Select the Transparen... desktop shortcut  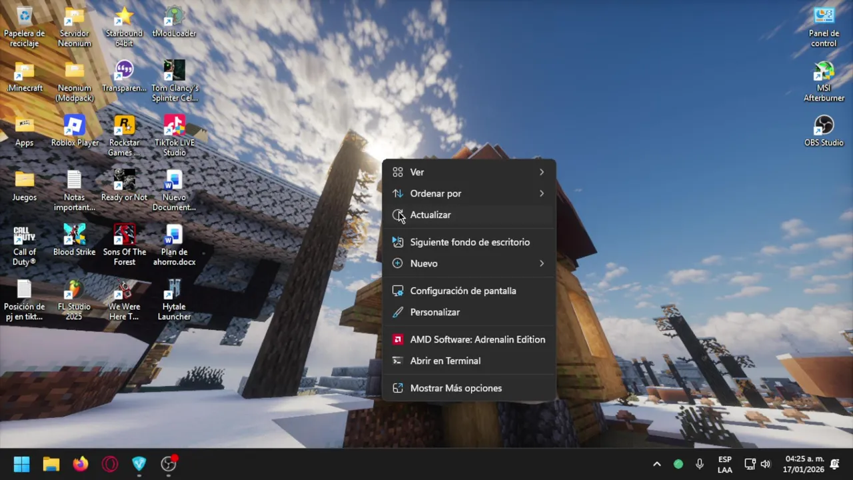[124, 77]
